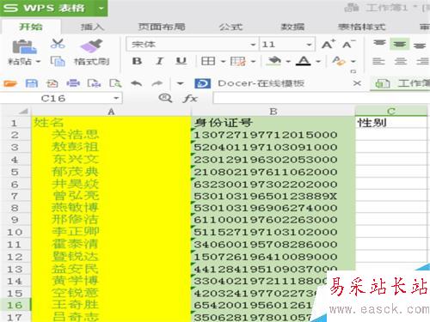Image resolution: width=430 pixels, height=322 pixels.
Task: Toggle bold formatting
Action: tap(137, 61)
